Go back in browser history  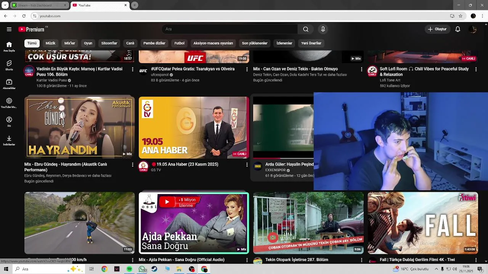pyautogui.click(x=5, y=16)
